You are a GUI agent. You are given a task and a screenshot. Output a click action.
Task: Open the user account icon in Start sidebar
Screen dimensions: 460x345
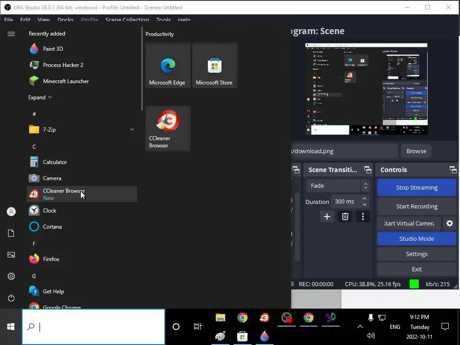pyautogui.click(x=11, y=212)
